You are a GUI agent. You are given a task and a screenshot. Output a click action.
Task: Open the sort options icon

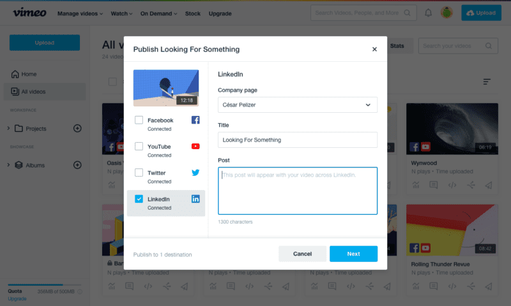(x=487, y=82)
